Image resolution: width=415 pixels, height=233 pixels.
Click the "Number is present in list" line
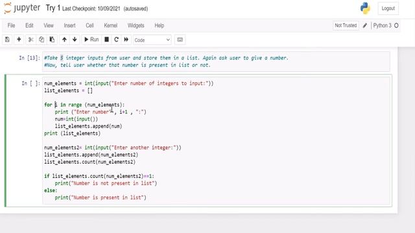pos(101,197)
